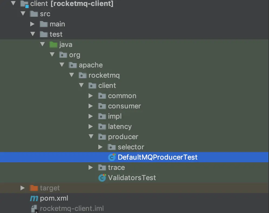Select the latency package

point(120,126)
